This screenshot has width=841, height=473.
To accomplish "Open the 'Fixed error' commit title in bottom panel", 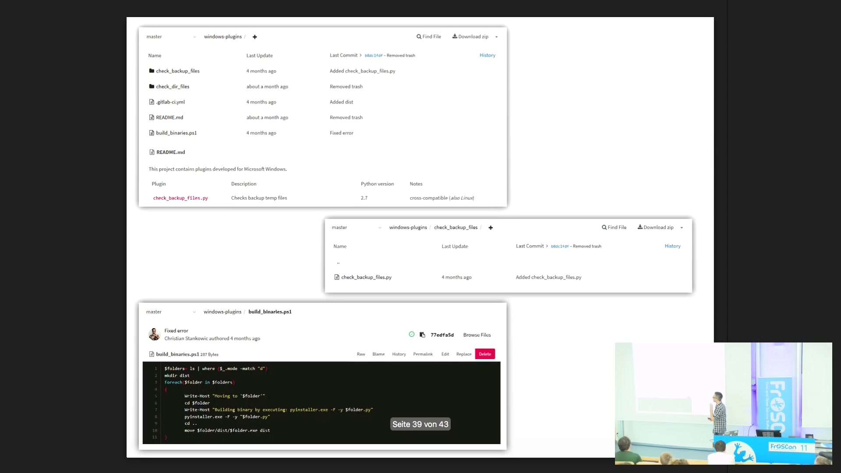I will coord(176,331).
